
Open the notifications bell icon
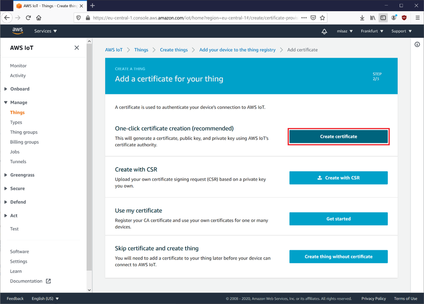pyautogui.click(x=324, y=31)
